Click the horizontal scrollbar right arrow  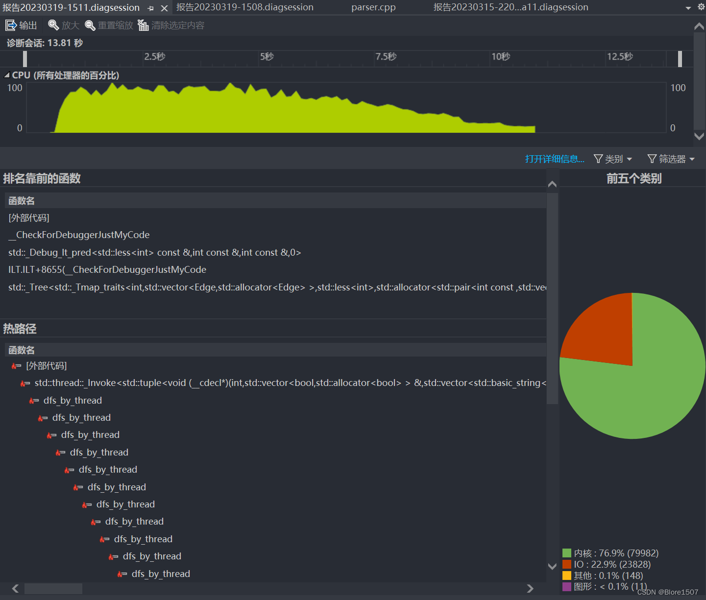click(530, 588)
